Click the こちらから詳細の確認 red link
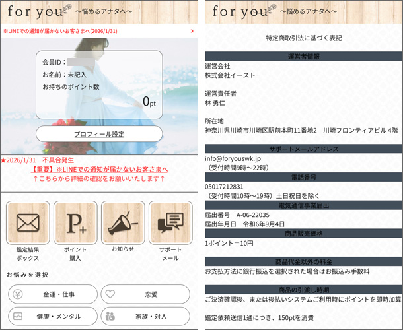 pos(99,179)
